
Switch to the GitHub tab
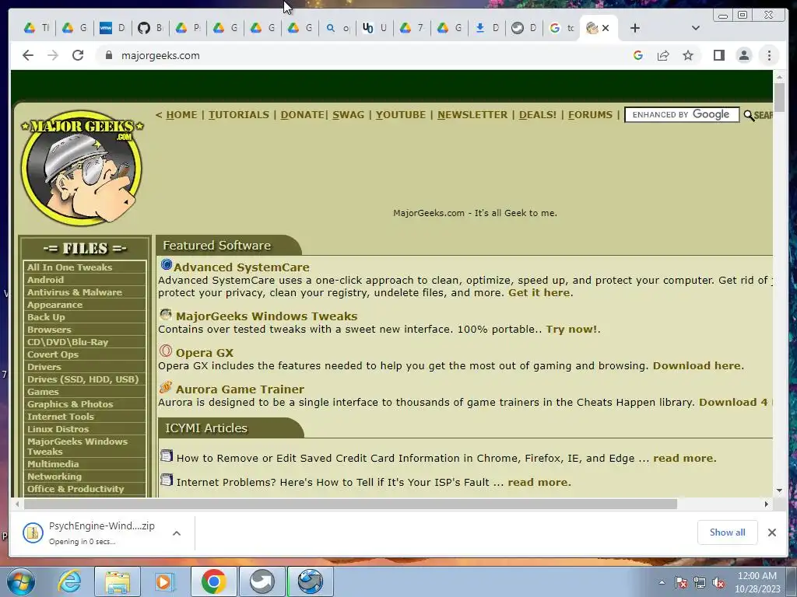[151, 28]
